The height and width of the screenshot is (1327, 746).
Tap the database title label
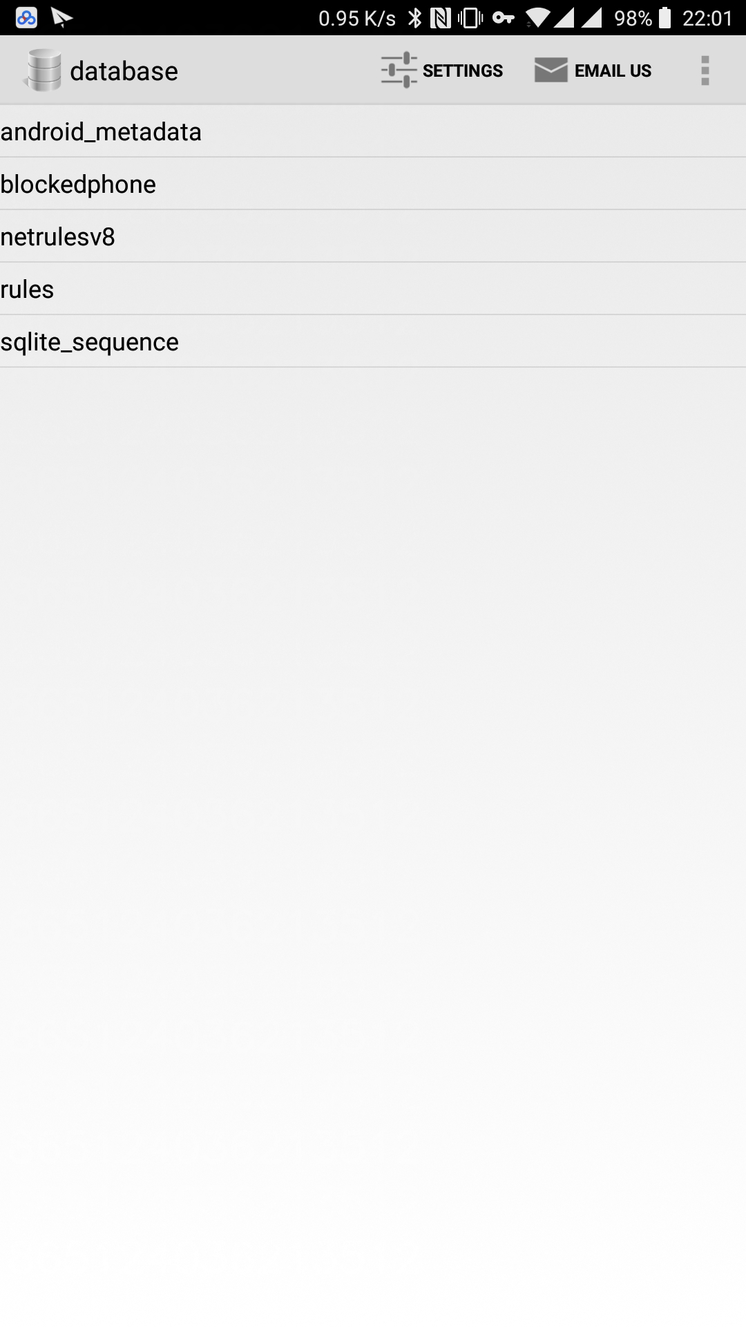[x=124, y=71]
